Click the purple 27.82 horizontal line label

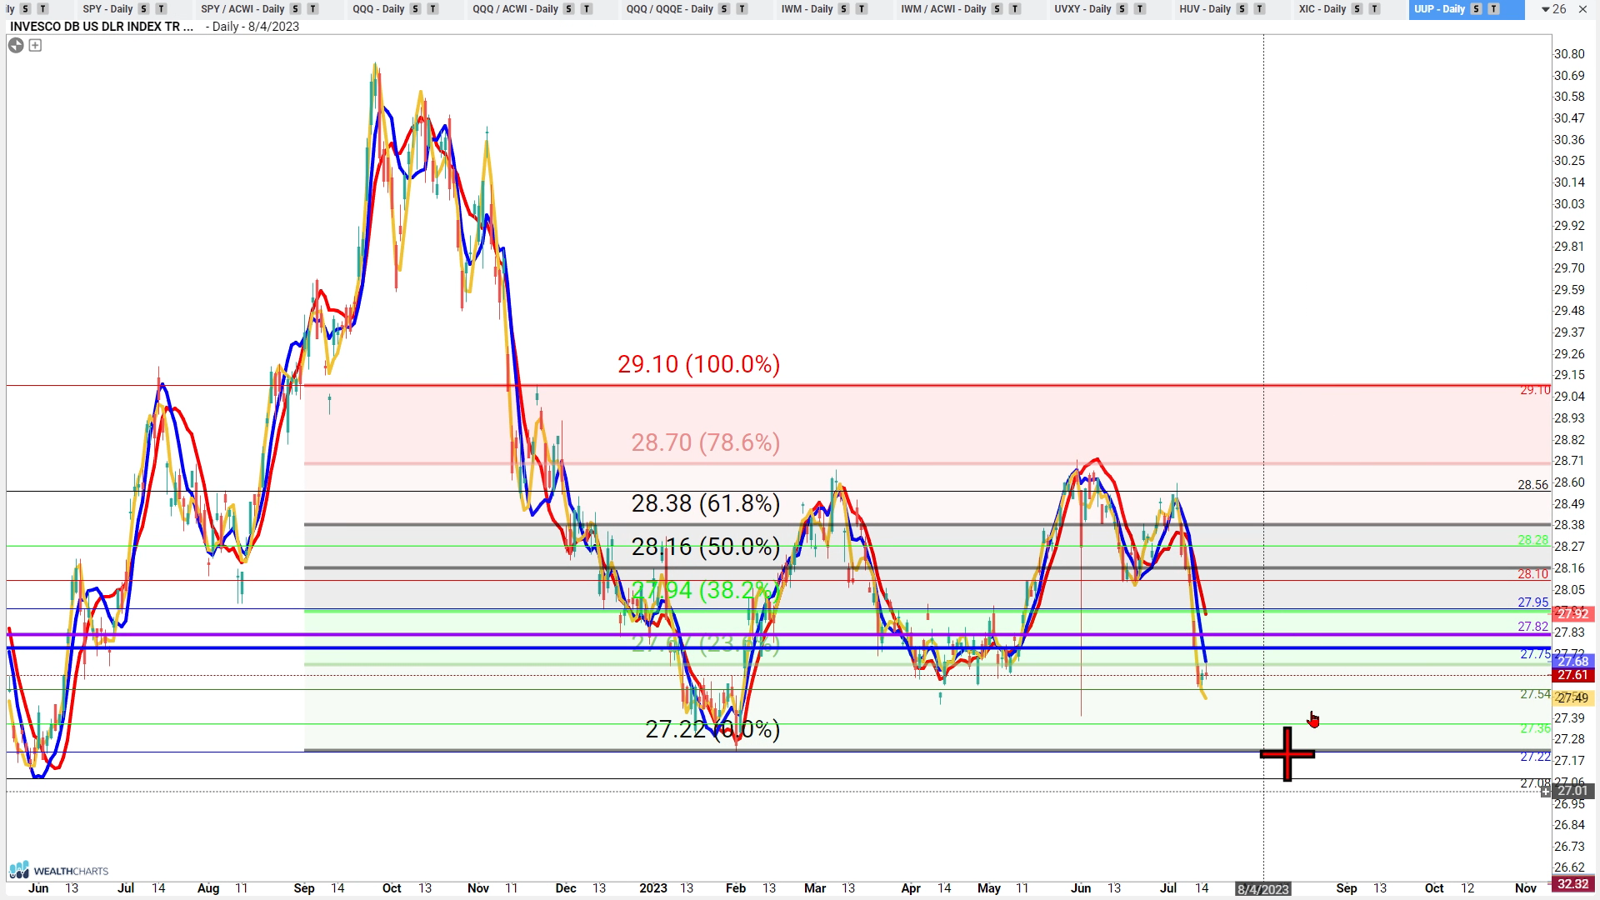click(x=1532, y=627)
